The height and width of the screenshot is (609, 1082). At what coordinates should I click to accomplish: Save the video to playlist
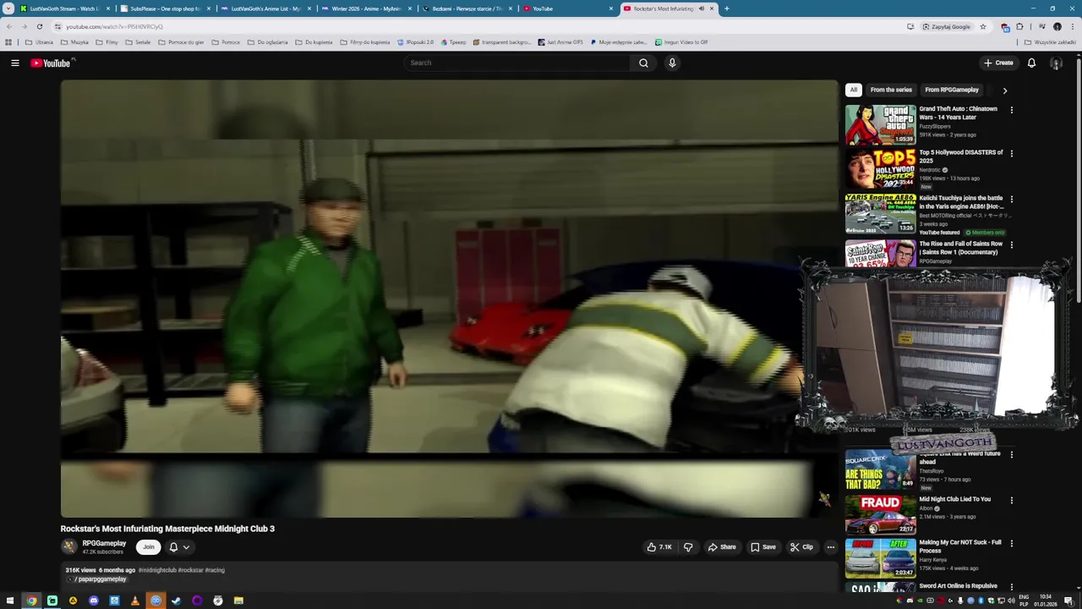click(763, 547)
